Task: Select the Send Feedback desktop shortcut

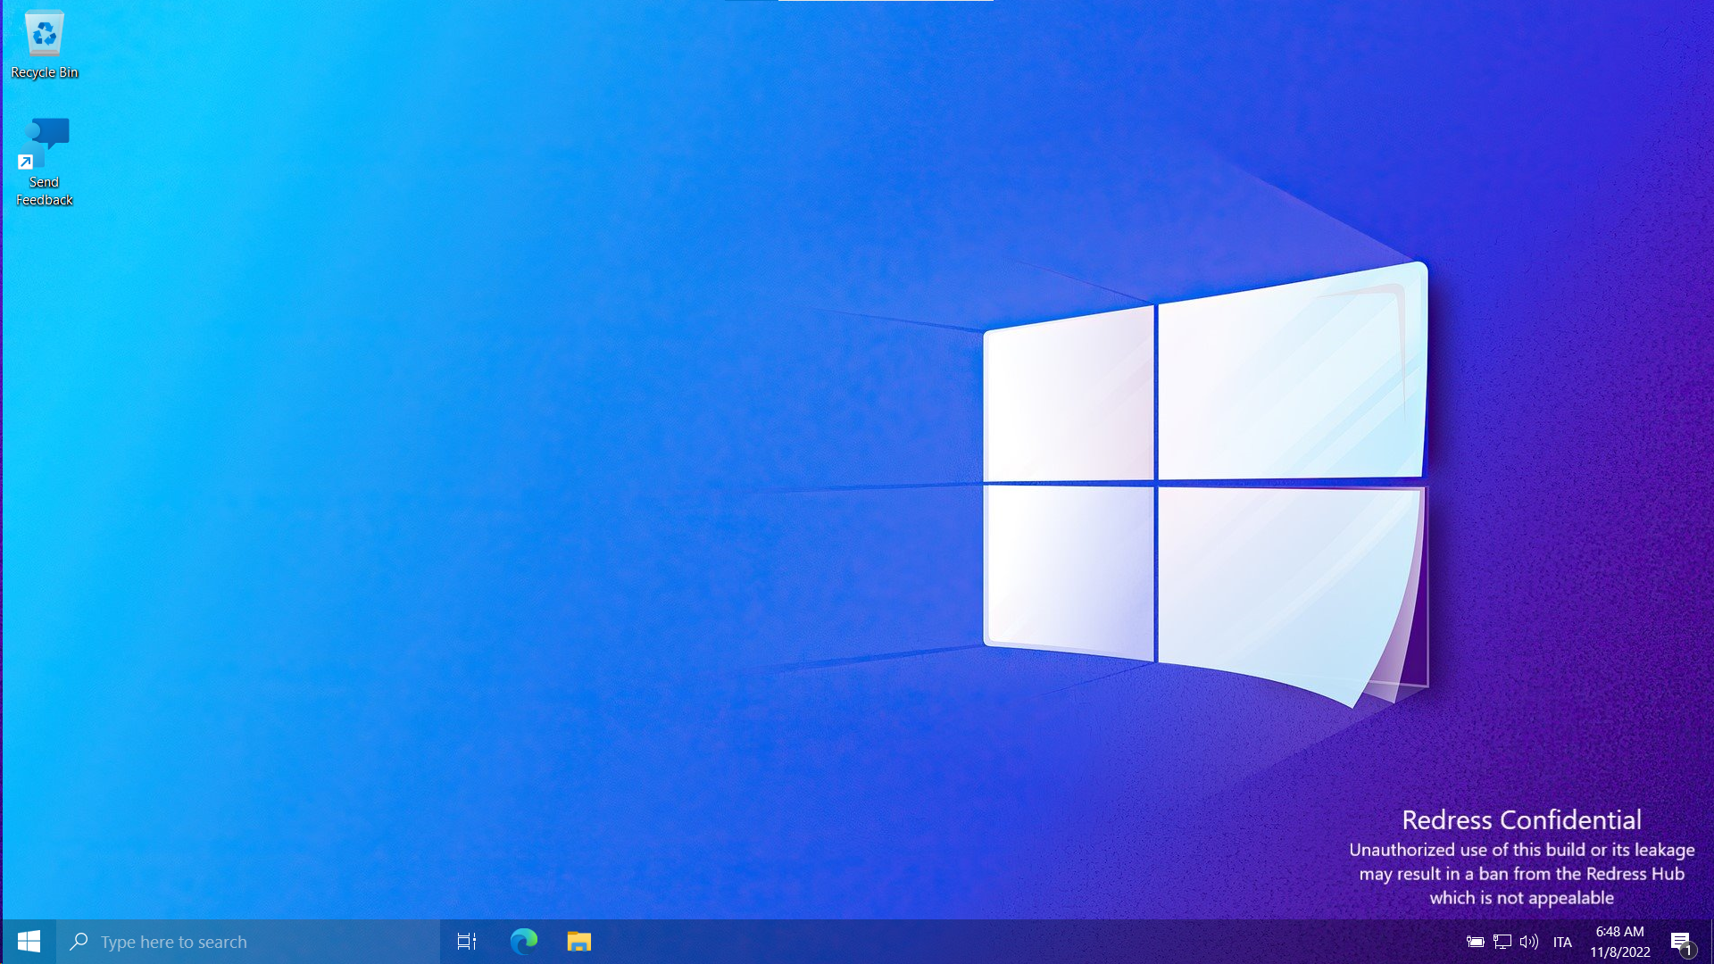Action: (x=44, y=162)
